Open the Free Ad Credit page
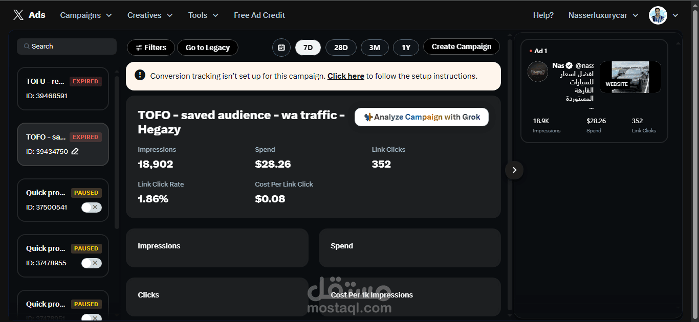 259,15
